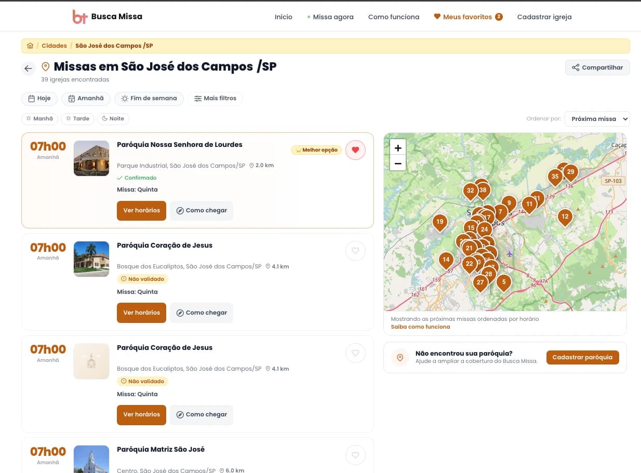
Task: Open Mais filtros options
Action: 215,98
